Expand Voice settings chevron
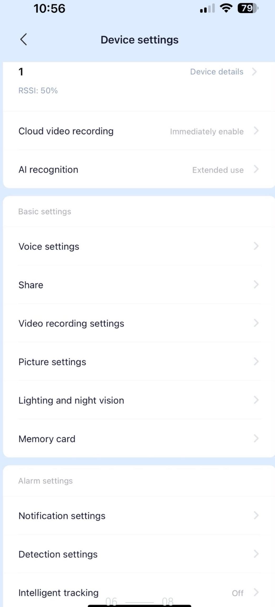This screenshot has height=607, width=275. click(256, 246)
